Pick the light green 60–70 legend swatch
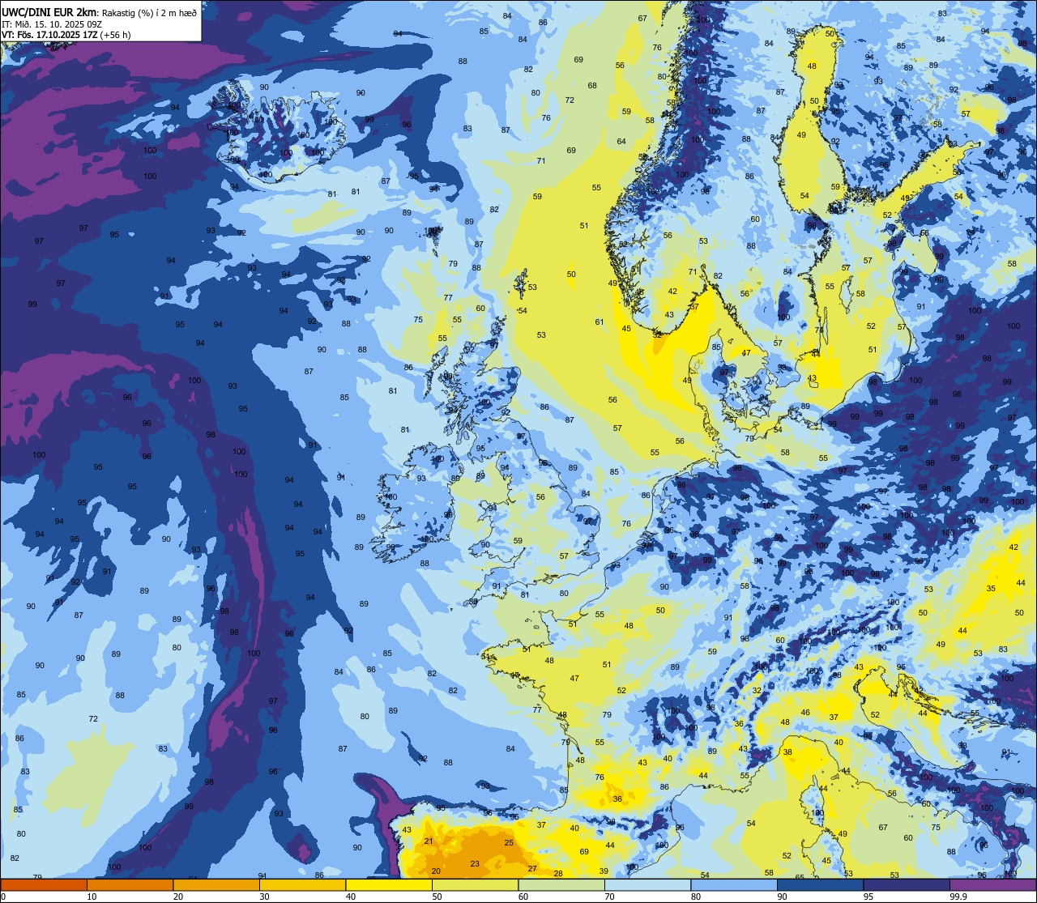Screen dimensions: 1037x903 (x=561, y=884)
